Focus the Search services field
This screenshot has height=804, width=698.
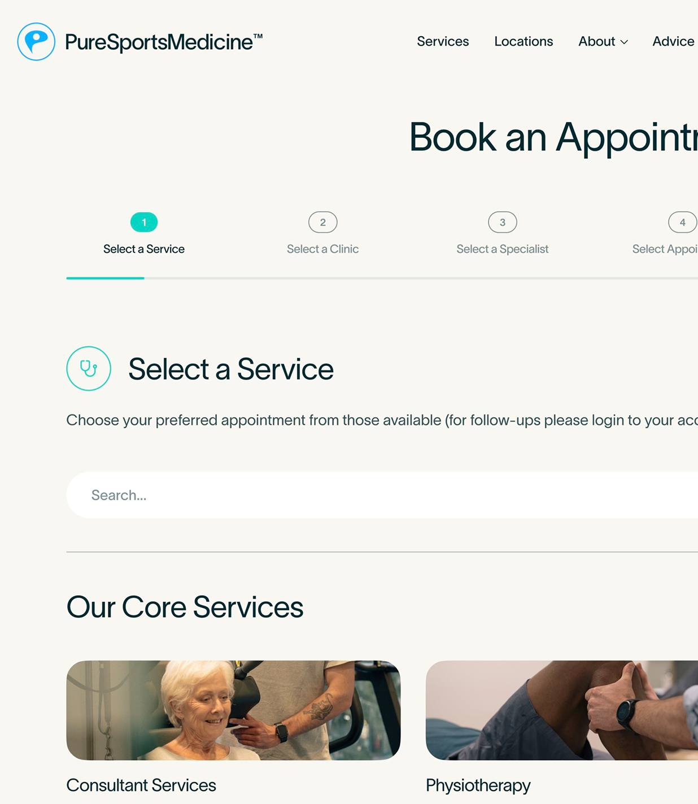click(x=382, y=495)
